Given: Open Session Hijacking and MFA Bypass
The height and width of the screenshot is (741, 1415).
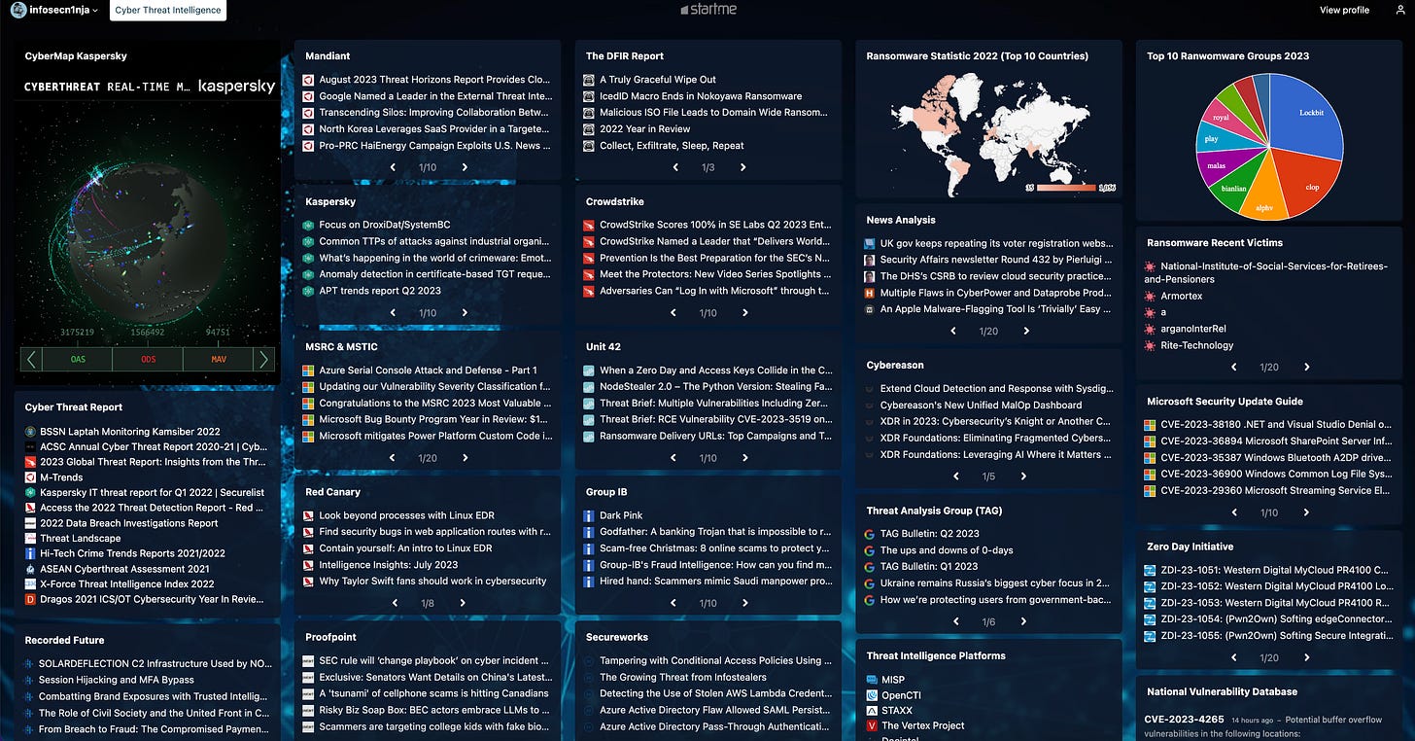Looking at the screenshot, I should click(116, 681).
